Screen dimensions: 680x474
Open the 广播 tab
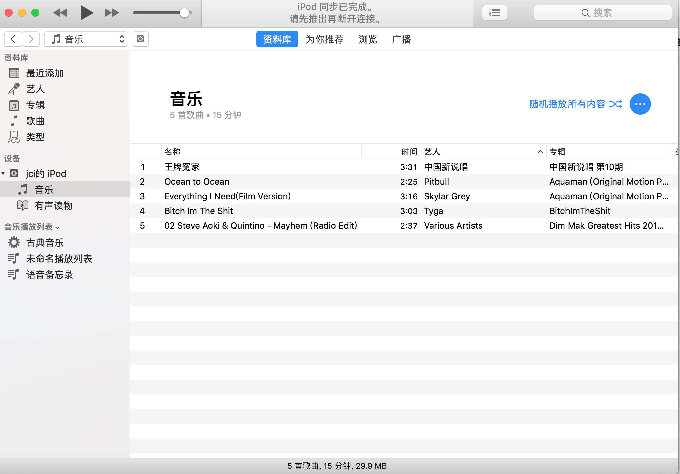click(401, 39)
